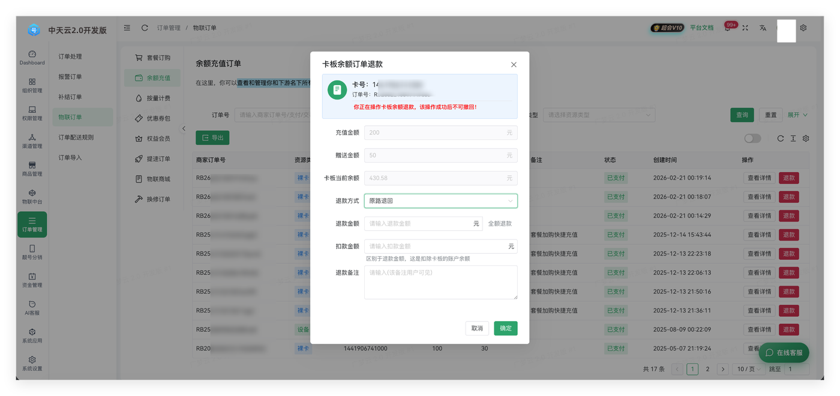The width and height of the screenshot is (840, 396).
Task: Open AI客服 in the sidebar
Action: click(x=32, y=308)
